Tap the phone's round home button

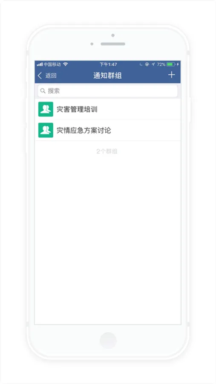click(x=108, y=340)
